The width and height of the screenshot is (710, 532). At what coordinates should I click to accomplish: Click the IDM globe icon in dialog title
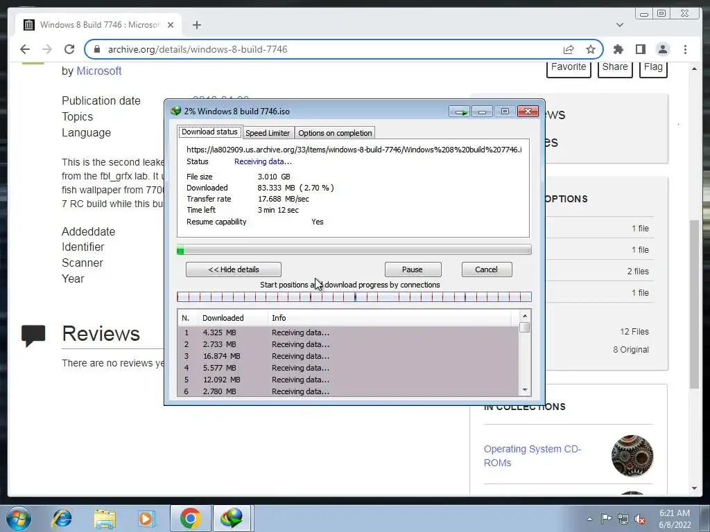pos(175,111)
